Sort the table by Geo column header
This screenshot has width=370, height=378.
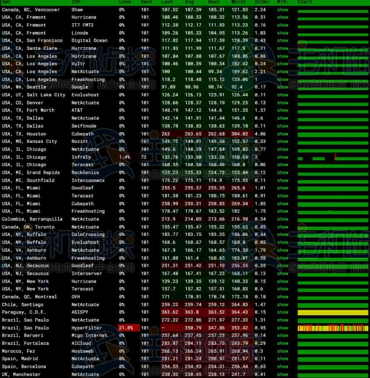point(7,2)
